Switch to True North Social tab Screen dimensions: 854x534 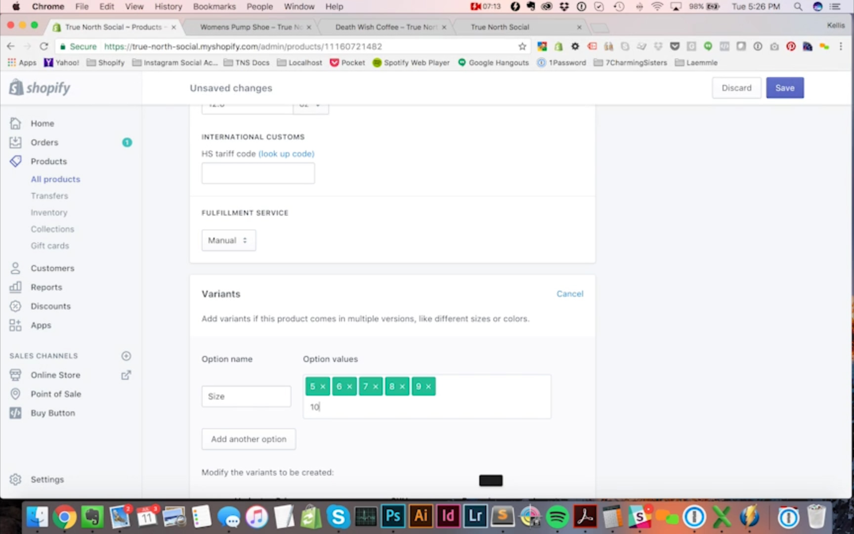click(500, 27)
